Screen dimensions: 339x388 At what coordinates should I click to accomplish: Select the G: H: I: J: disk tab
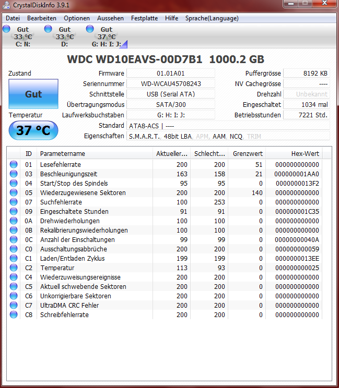click(x=107, y=36)
